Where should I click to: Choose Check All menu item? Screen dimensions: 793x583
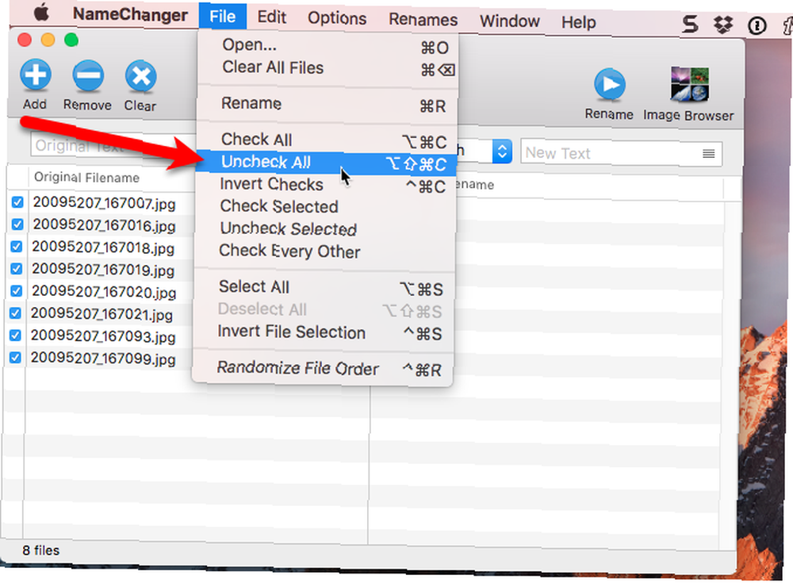tap(326, 140)
